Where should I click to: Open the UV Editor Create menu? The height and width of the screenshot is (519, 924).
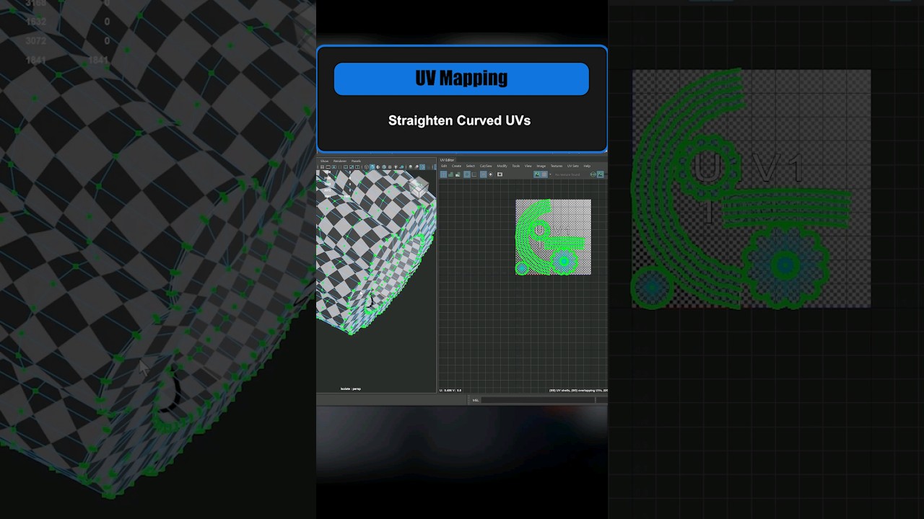(456, 166)
